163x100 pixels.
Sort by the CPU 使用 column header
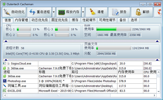tap(150, 72)
